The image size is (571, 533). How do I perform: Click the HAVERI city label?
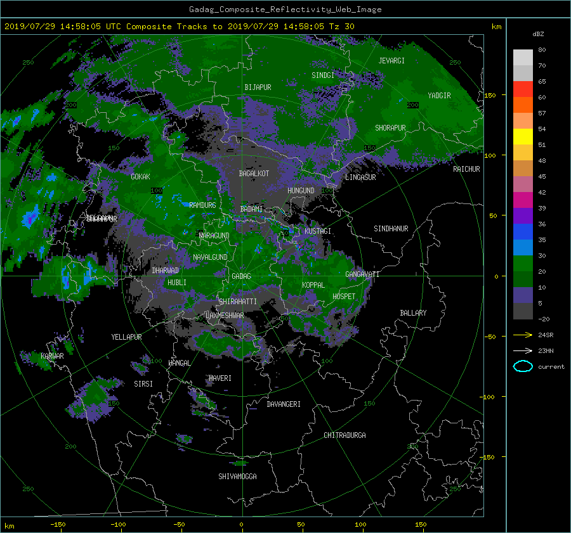[220, 378]
